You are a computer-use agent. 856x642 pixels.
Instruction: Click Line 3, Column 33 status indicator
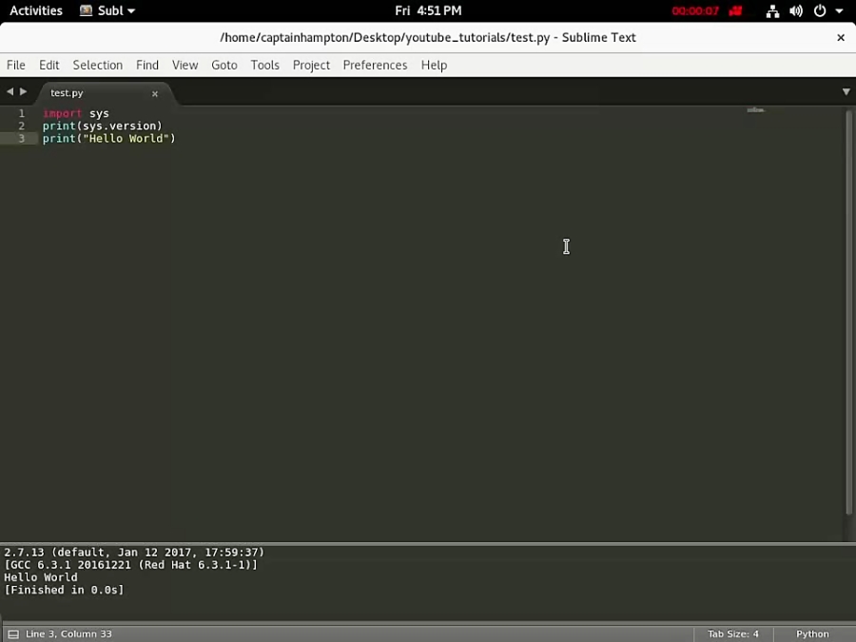(67, 633)
